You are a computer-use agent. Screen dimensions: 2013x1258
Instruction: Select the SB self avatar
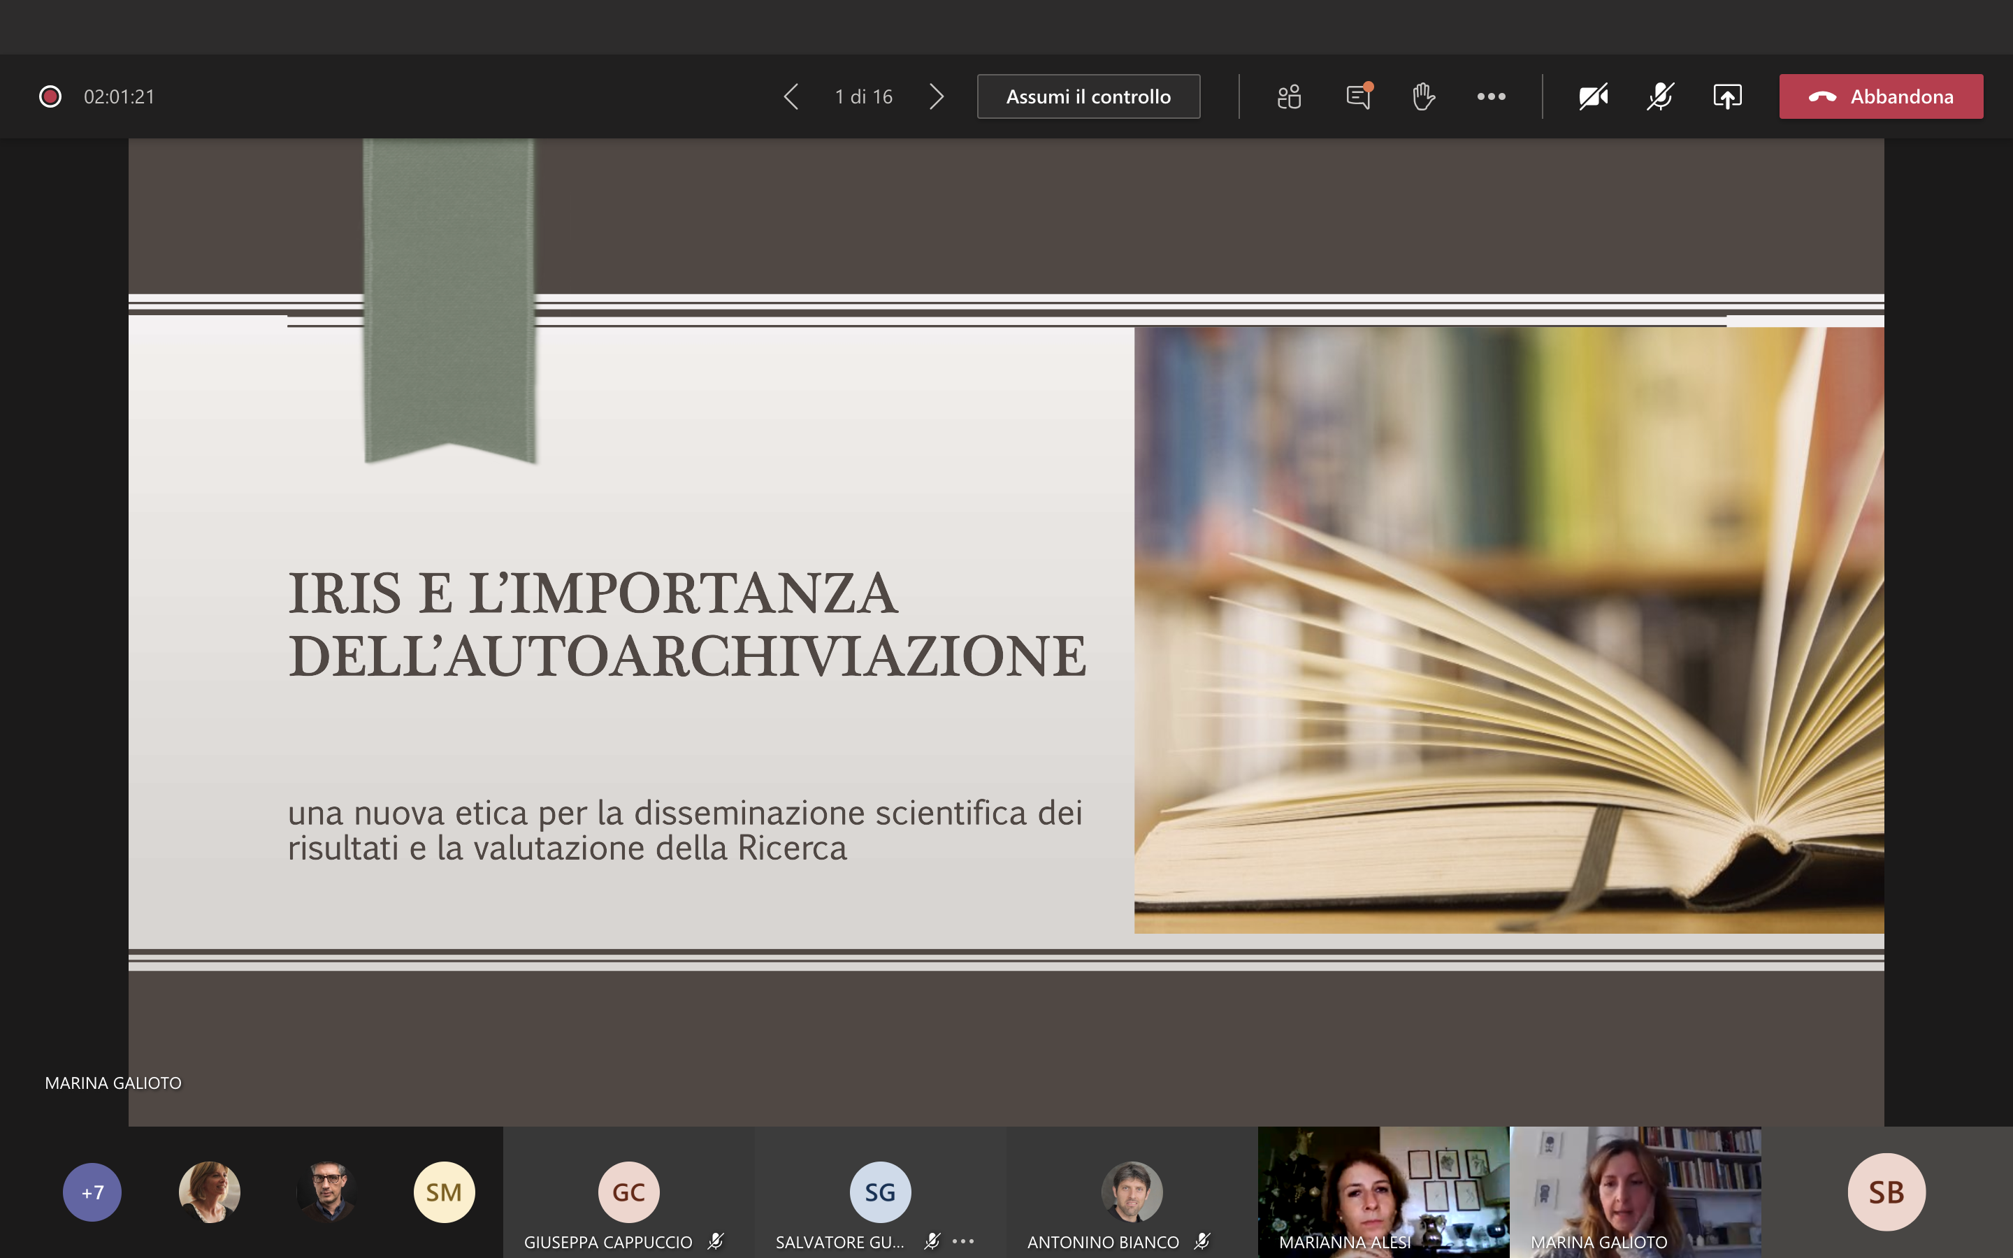point(1886,1192)
